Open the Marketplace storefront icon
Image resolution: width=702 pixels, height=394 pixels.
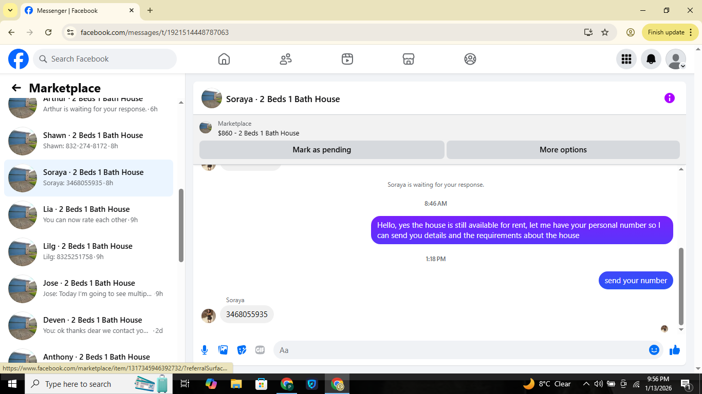pos(409,59)
